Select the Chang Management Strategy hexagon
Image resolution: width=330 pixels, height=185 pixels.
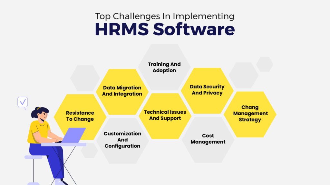[250, 113]
